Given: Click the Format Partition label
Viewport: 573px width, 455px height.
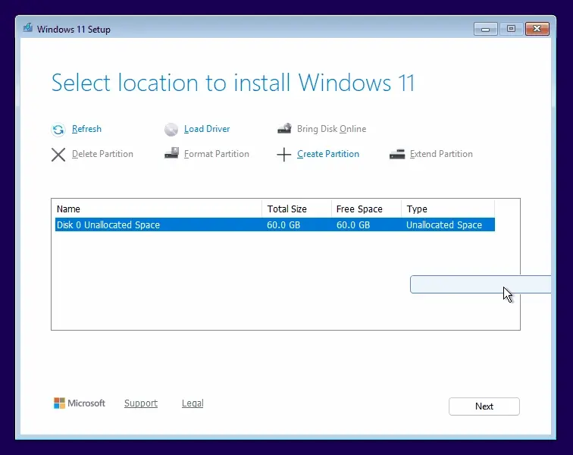Looking at the screenshot, I should coord(216,154).
